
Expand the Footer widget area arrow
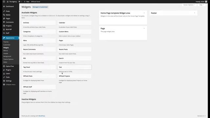pyautogui.click(x=195, y=13)
